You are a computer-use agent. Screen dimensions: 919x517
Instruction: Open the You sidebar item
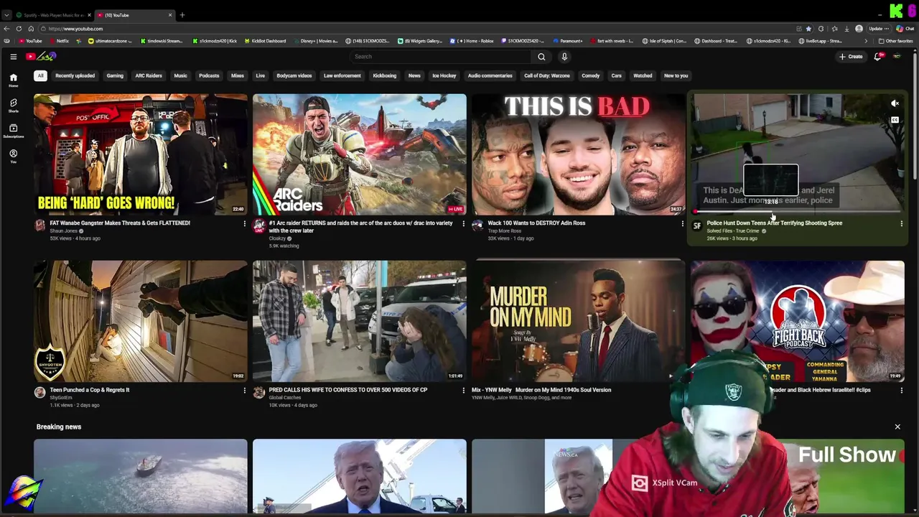[13, 156]
